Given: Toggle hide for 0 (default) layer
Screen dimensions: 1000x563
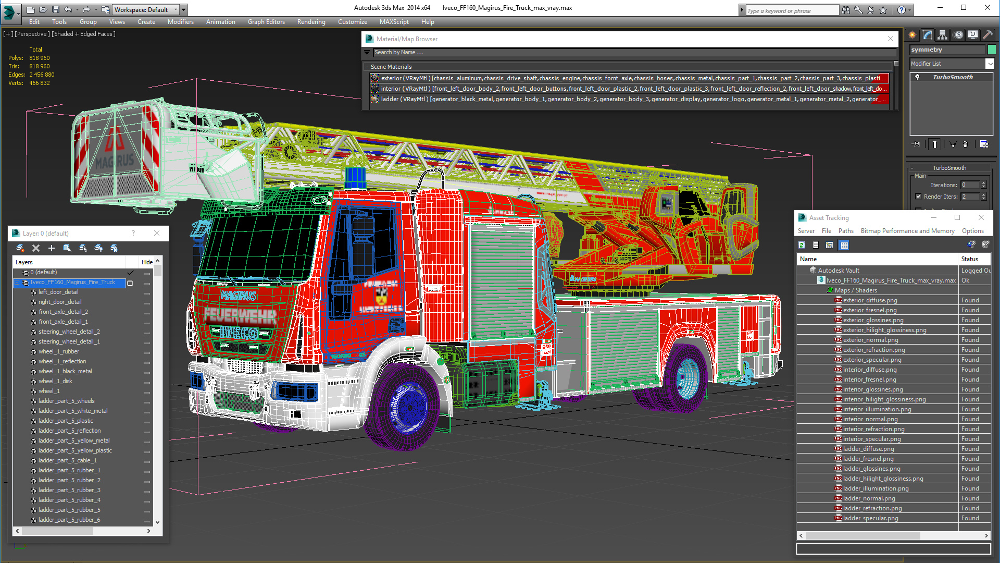Looking at the screenshot, I should [147, 273].
